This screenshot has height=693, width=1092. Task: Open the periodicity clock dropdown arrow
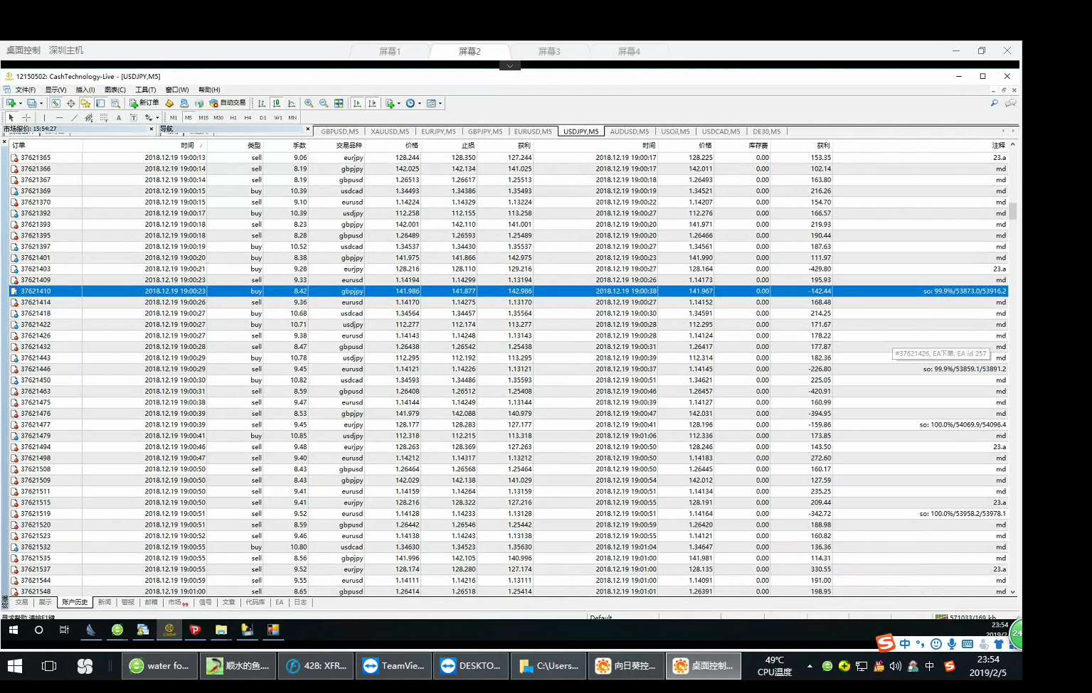420,103
